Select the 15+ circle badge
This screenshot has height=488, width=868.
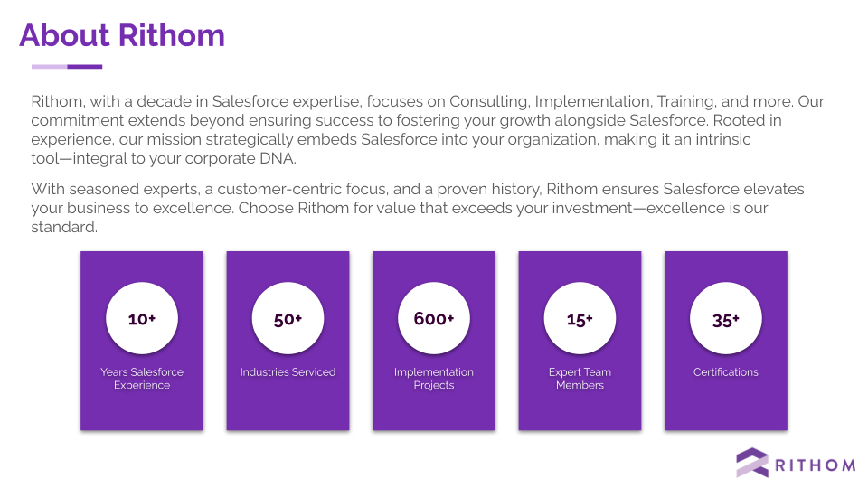[x=580, y=318]
